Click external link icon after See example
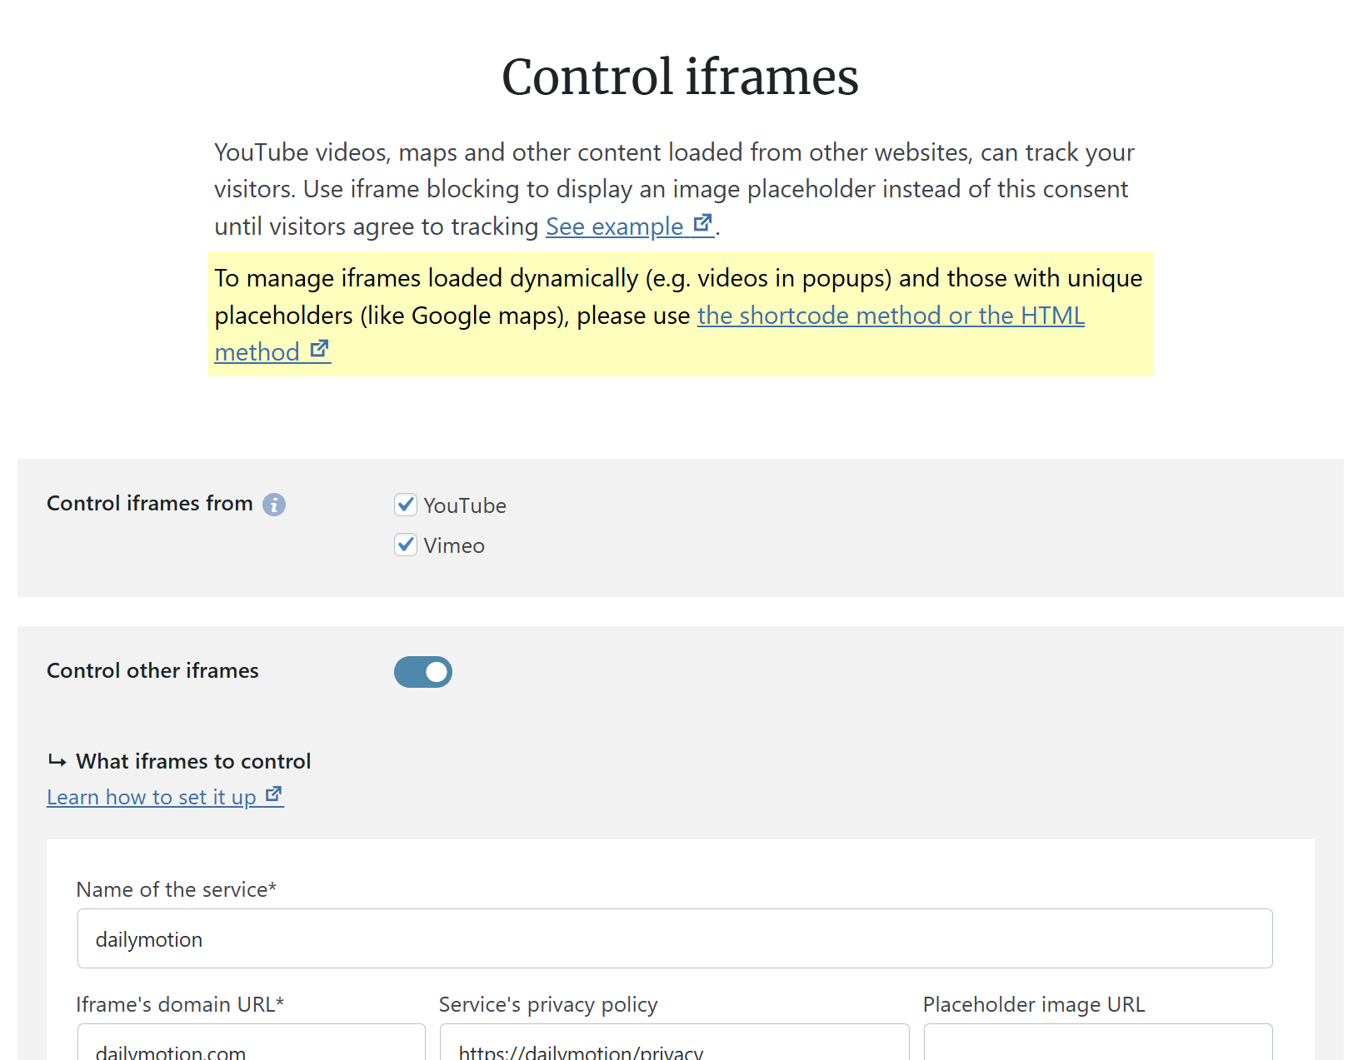Screen dimensions: 1358x1060 point(703,223)
